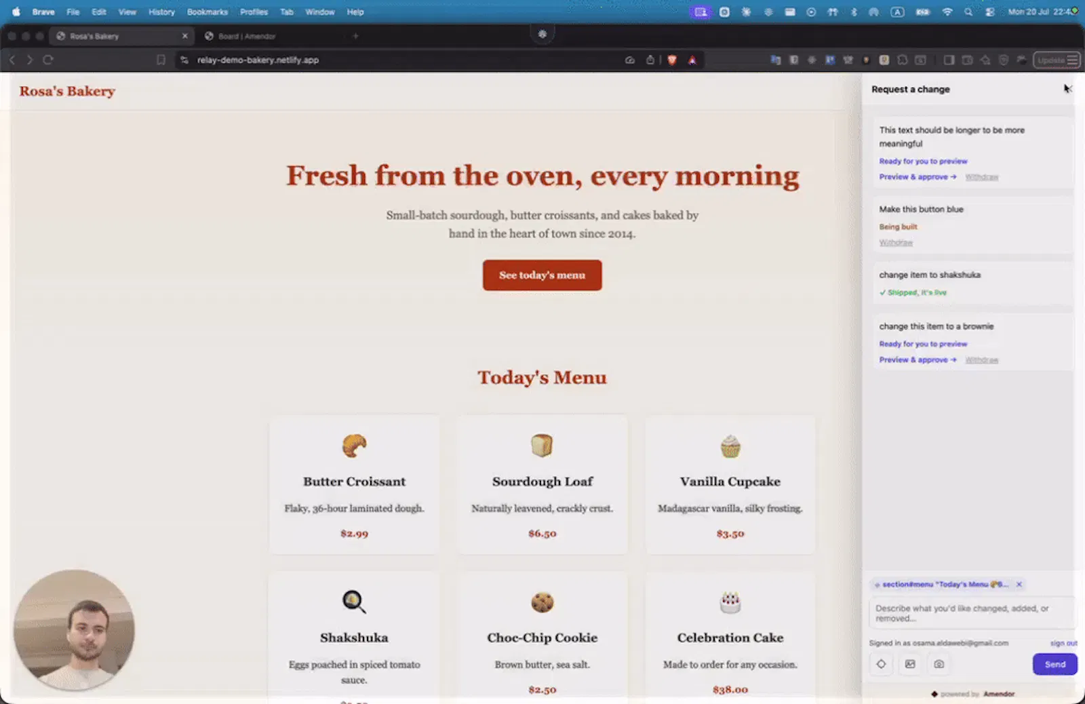The height and width of the screenshot is (704, 1085).
Task: Open the Brave wallet icon
Action: [967, 60]
